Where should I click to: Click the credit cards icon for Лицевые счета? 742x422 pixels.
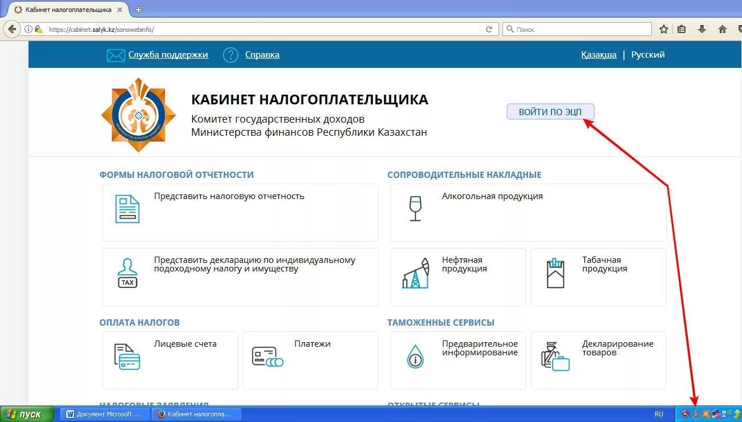[x=127, y=356]
